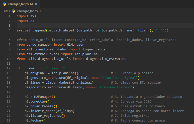The width and height of the screenshot is (194, 124).
Task: Click 'utils.diagnostico_utils' module name
Action: pyautogui.click(x=48, y=59)
